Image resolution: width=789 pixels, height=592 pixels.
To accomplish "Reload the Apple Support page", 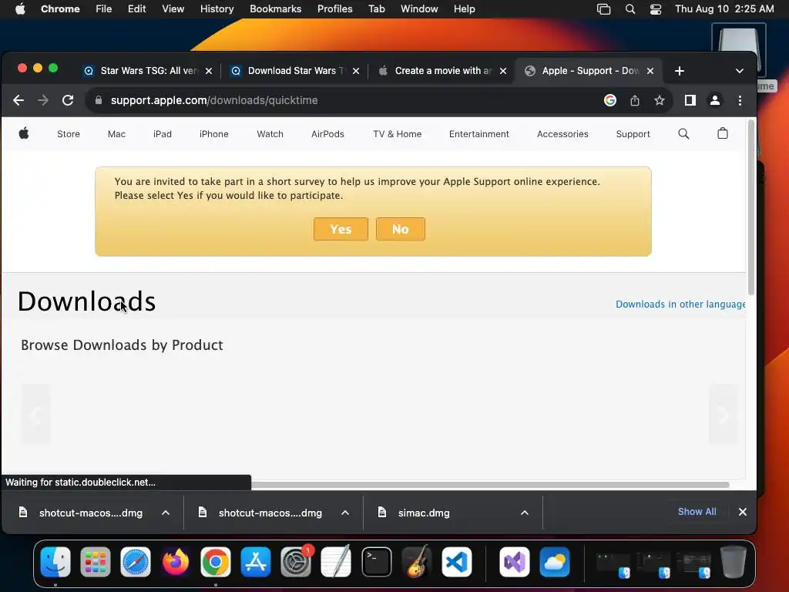I will (68, 100).
